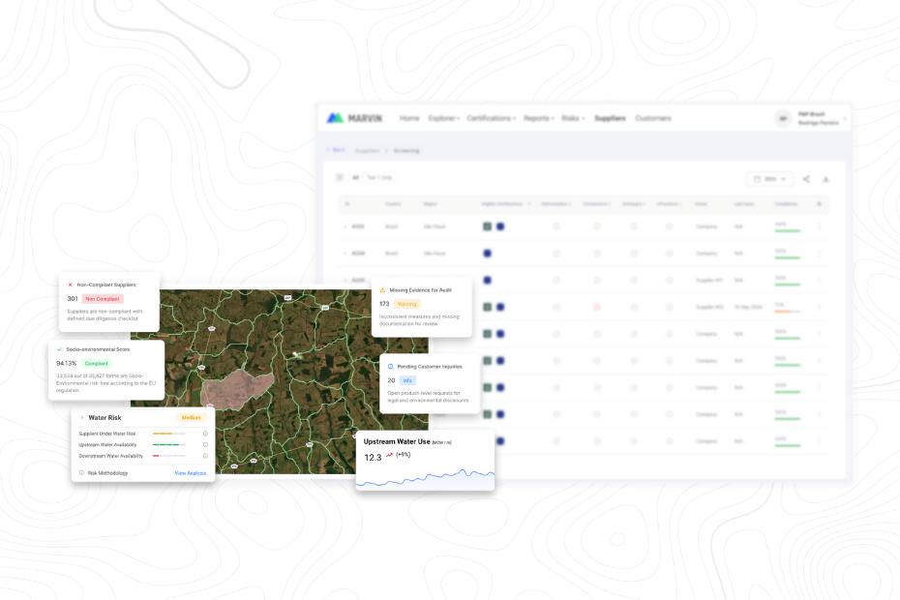This screenshot has height=600, width=900.
Task: Click the green Compliant badge
Action: 97,364
